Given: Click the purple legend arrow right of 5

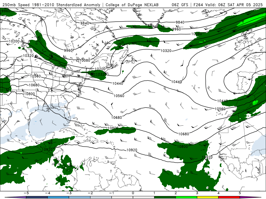Looking at the screenshot, I should 250,197.
